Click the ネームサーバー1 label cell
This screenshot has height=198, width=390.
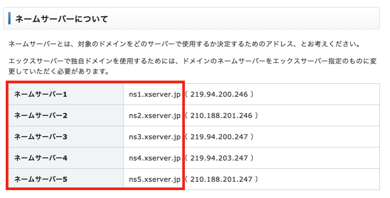[x=66, y=94]
